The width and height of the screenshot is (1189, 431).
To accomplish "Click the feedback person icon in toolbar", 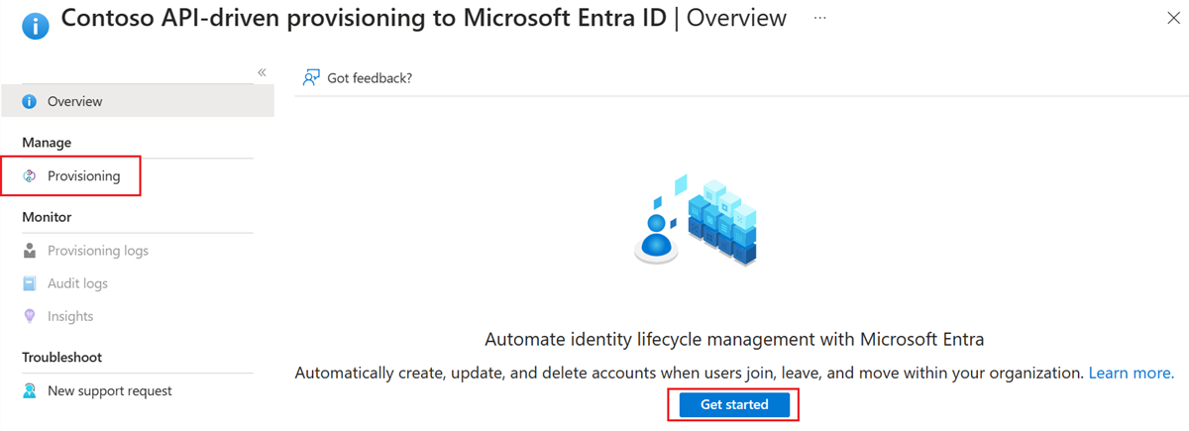I will (x=312, y=77).
